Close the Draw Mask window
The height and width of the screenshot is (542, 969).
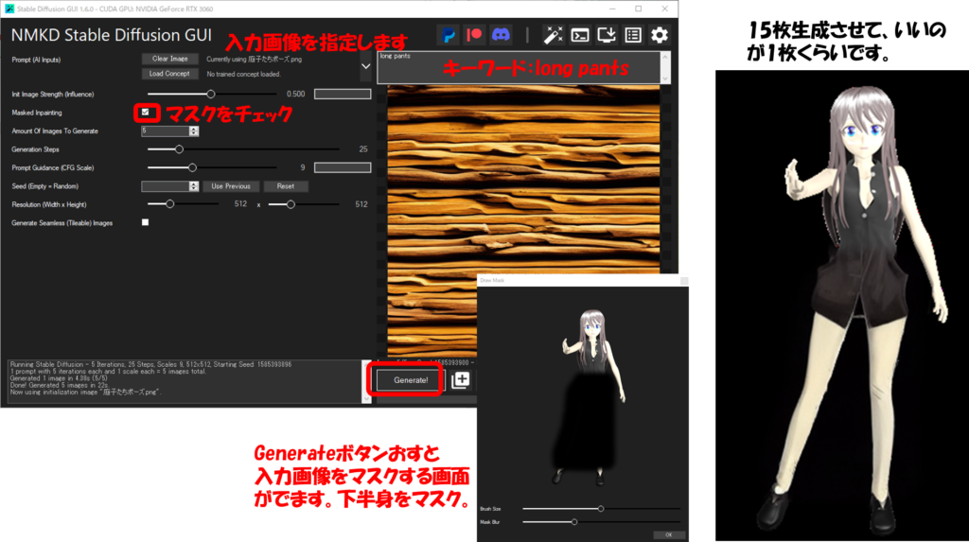(684, 281)
